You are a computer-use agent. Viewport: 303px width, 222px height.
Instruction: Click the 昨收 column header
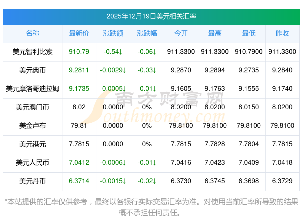tap(282, 33)
